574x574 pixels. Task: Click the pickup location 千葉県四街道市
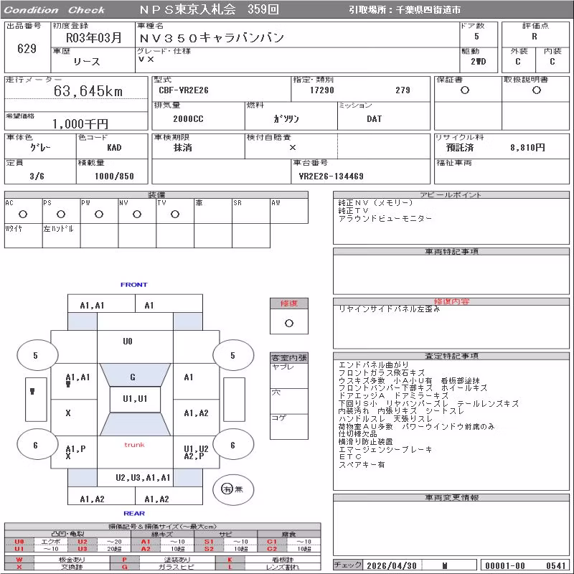[428, 10]
